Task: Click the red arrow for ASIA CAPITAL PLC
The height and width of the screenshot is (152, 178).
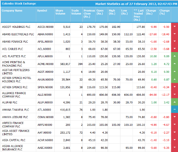Action: (174, 140)
